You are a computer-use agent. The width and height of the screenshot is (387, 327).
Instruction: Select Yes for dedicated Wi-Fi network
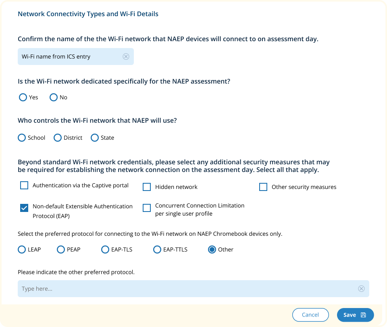tap(23, 97)
